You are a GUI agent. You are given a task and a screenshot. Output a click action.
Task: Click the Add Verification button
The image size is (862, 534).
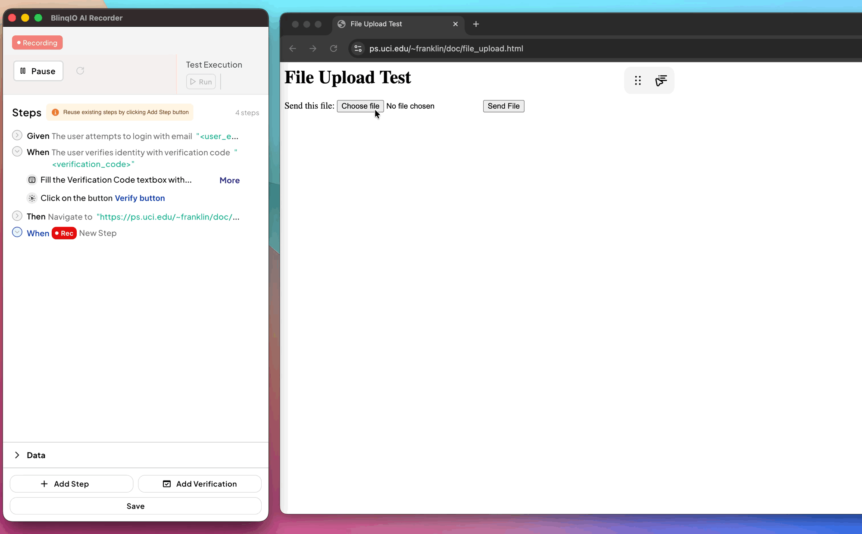pos(200,484)
